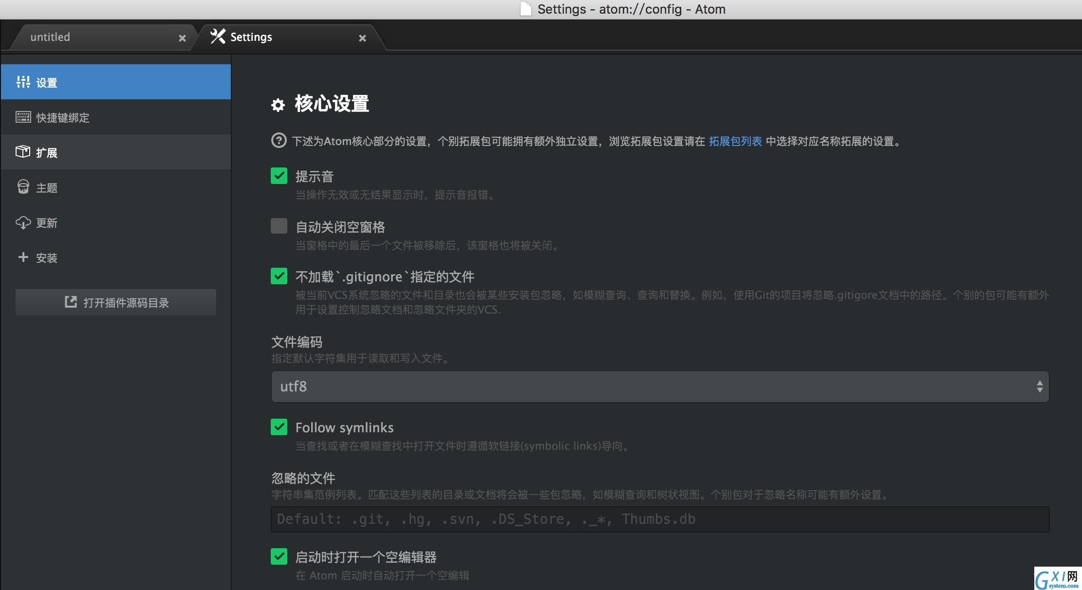Click 指定默认字符集用于读取和写入文件 description

[x=360, y=358]
